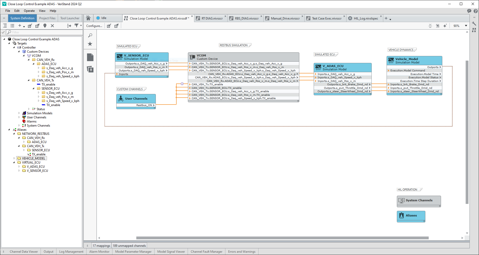This screenshot has height=255, width=479.
Task: Click the sync tree to diagram arrow icon
Action: click(69, 26)
